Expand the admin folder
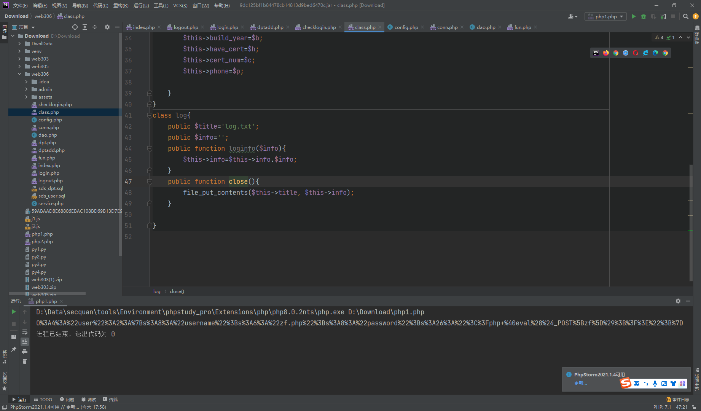The height and width of the screenshot is (411, 701). (26, 89)
